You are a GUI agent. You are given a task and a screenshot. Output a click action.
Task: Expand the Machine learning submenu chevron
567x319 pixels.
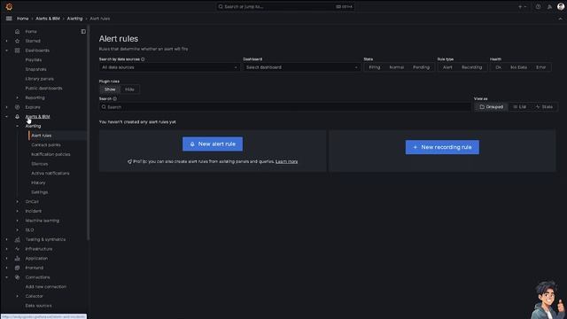pyautogui.click(x=17, y=221)
